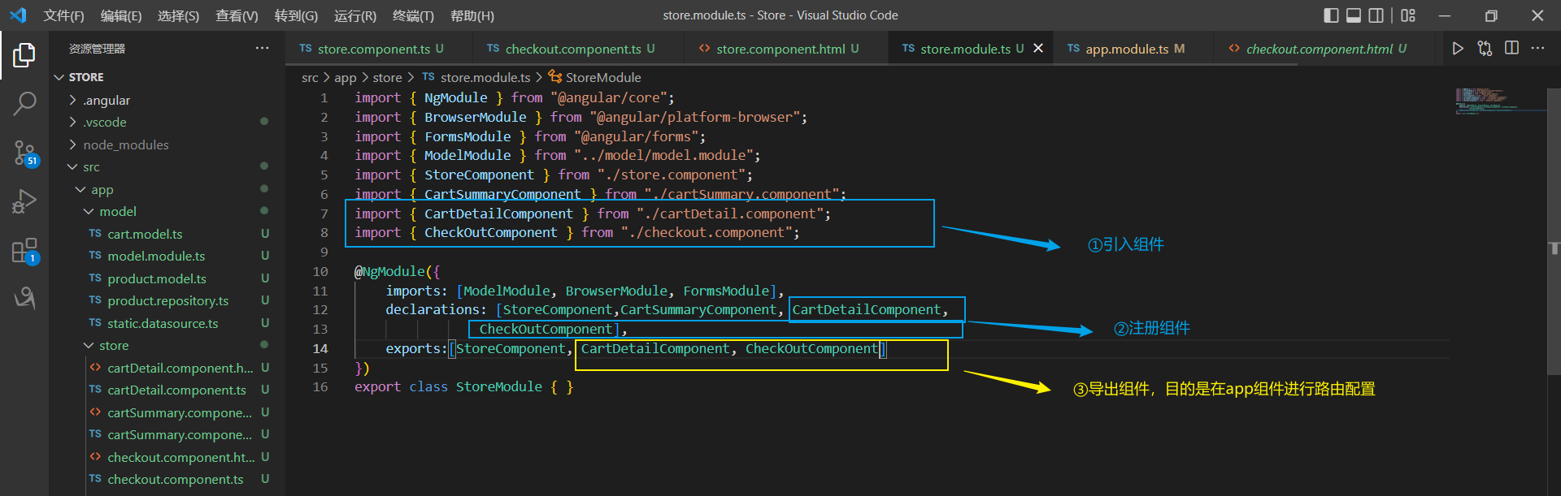
Task: Open the Live Share icon in activity bar
Action: (24, 298)
